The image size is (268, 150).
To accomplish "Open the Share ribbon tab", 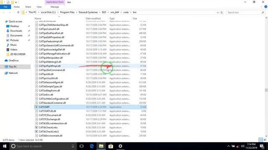I will click(28, 7).
